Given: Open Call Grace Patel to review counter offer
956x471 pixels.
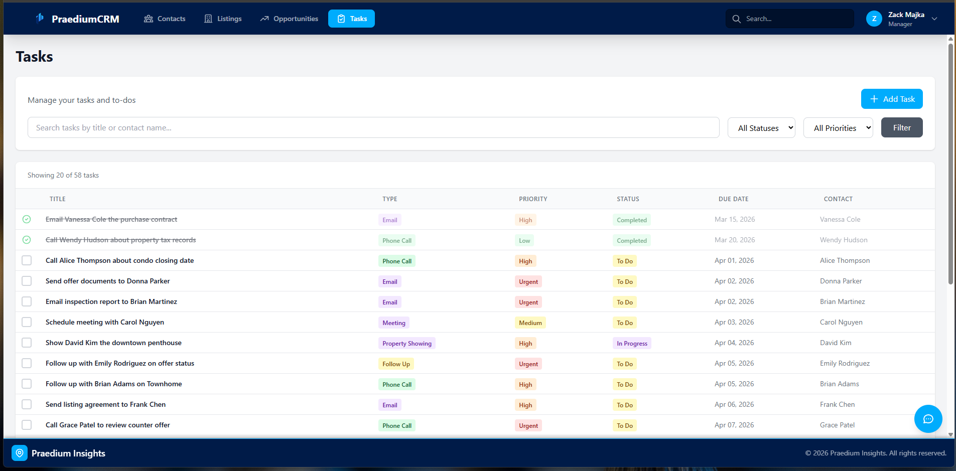Looking at the screenshot, I should click(x=108, y=425).
